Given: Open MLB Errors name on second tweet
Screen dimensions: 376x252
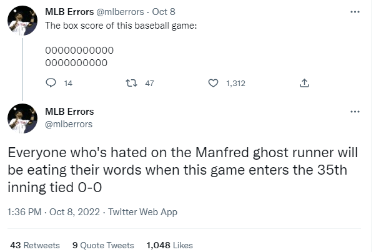Looking at the screenshot, I should pyautogui.click(x=70, y=112).
